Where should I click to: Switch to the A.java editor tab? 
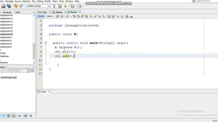(x=59, y=12)
